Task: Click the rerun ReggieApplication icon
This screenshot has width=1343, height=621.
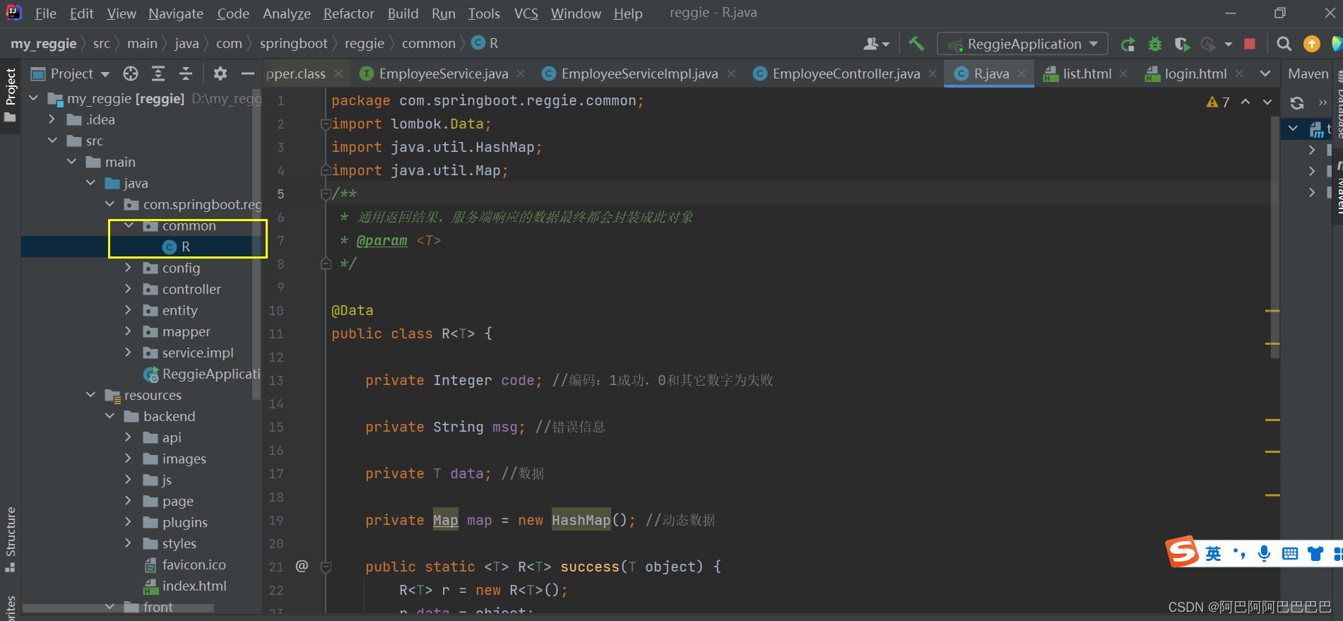Action: click(x=1128, y=45)
